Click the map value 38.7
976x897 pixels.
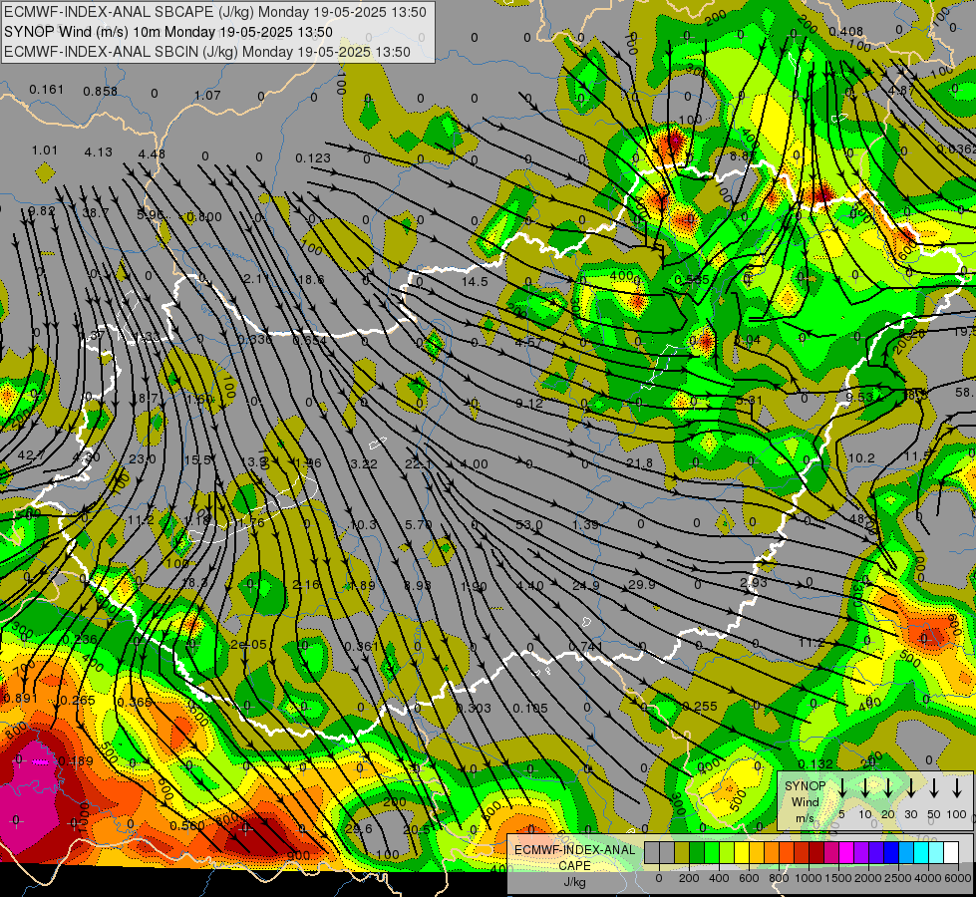(96, 213)
